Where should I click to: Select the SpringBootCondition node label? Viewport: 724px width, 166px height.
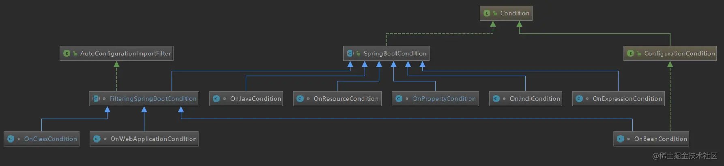pos(395,53)
